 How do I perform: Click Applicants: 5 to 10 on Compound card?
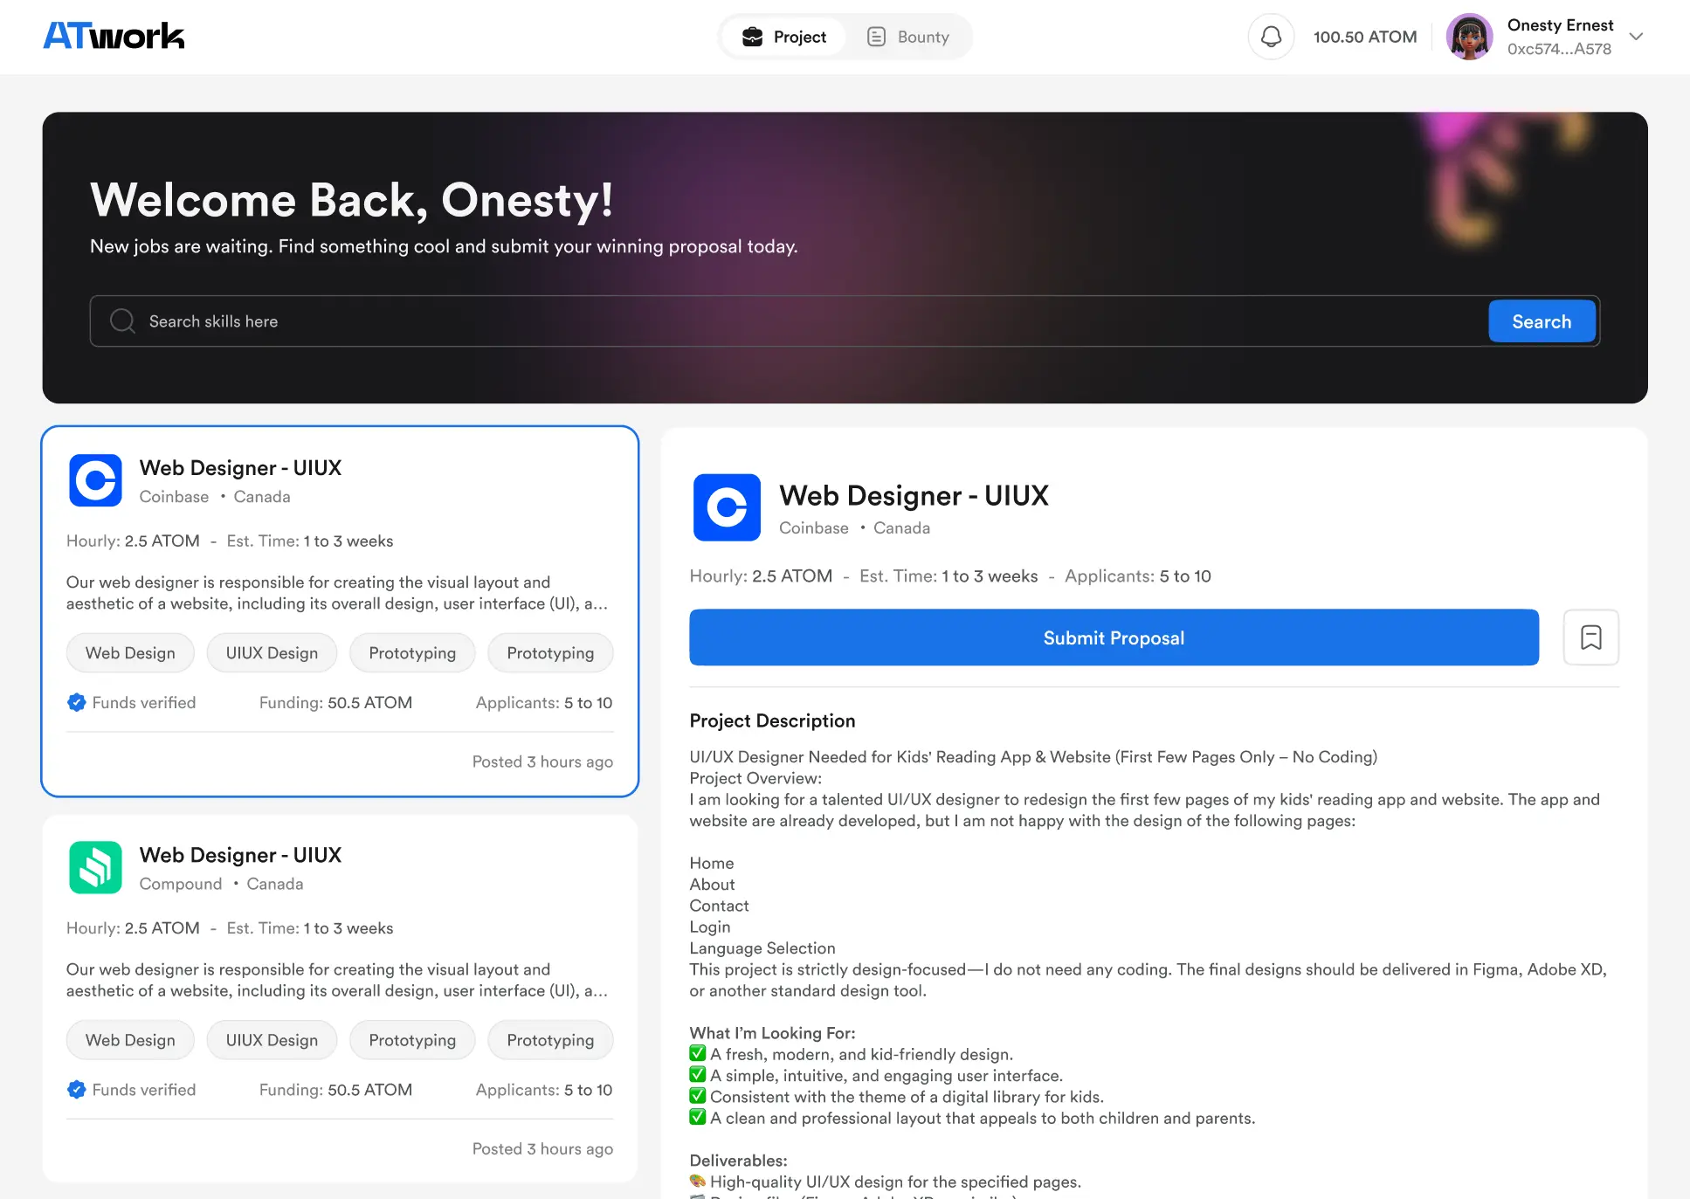click(544, 1089)
